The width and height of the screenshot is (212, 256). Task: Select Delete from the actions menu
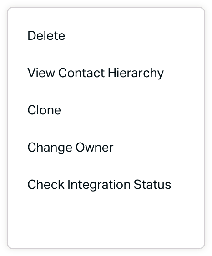click(x=106, y=35)
